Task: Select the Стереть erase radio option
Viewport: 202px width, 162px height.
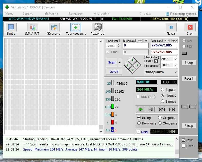Action: click(160, 118)
